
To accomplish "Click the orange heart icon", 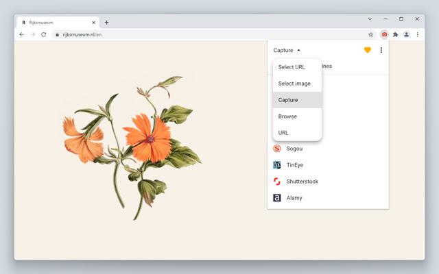I will pos(367,50).
